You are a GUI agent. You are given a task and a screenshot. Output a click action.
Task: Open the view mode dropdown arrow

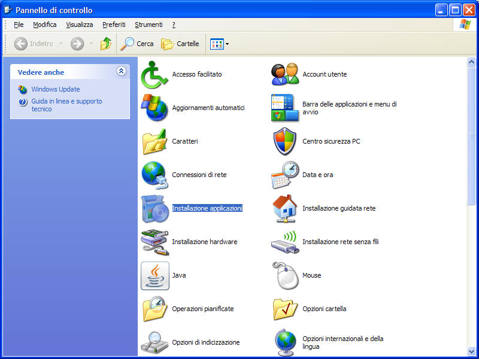[227, 44]
